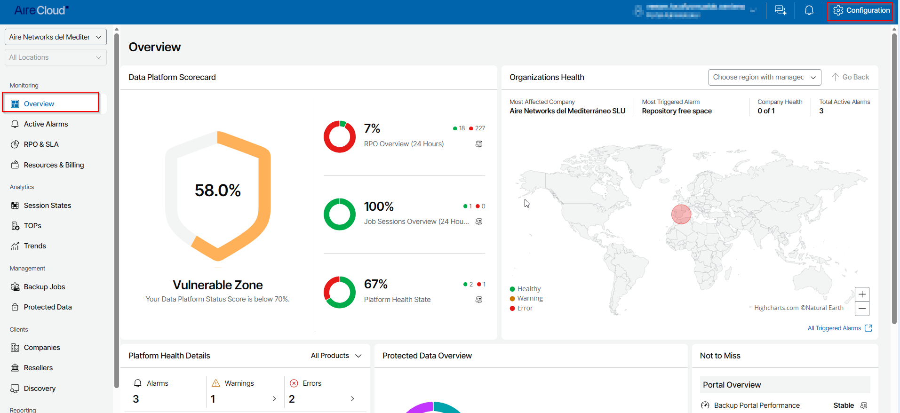Zoom in on the world map
The height and width of the screenshot is (413, 900).
tap(862, 294)
